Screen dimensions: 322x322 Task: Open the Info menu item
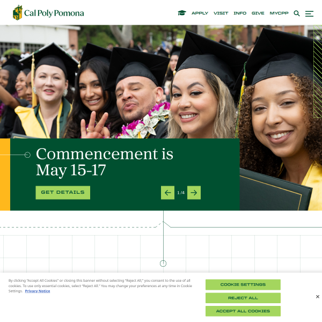click(x=240, y=13)
